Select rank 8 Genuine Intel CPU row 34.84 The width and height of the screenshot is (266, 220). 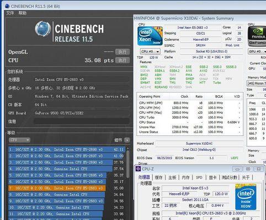tap(67, 195)
